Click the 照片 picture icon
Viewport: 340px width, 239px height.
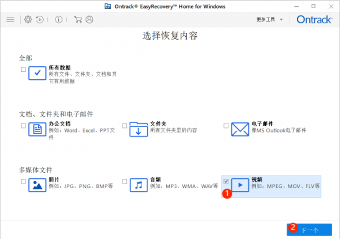point(37,185)
